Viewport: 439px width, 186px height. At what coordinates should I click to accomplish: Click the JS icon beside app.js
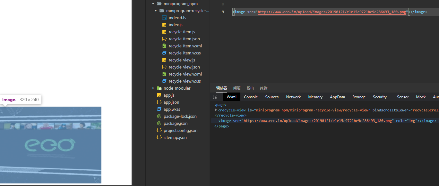pyautogui.click(x=159, y=95)
